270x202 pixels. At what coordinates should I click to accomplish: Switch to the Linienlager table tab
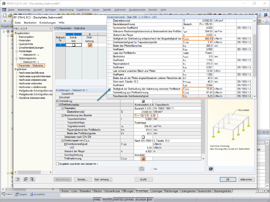click(x=157, y=191)
